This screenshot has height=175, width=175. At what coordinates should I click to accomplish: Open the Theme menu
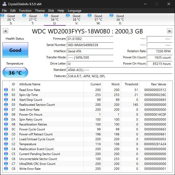coord(40,11)
